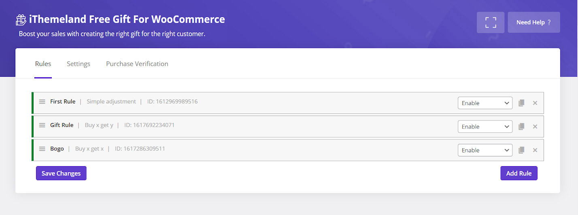Duplicate the First Rule

[521, 103]
